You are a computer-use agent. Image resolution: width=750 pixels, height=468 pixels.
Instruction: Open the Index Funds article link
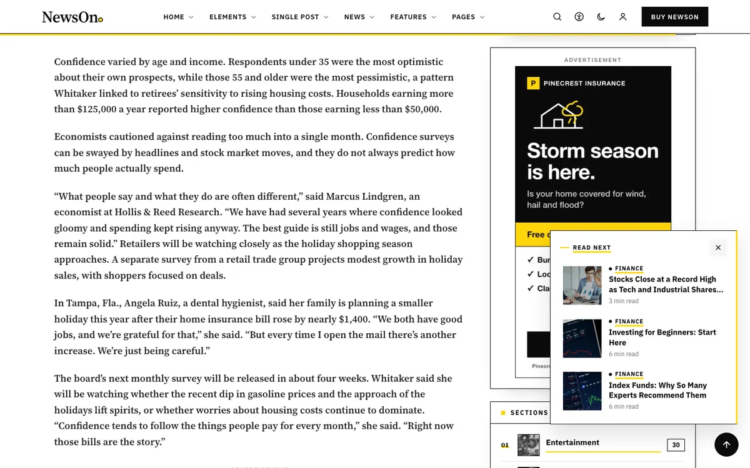(658, 390)
